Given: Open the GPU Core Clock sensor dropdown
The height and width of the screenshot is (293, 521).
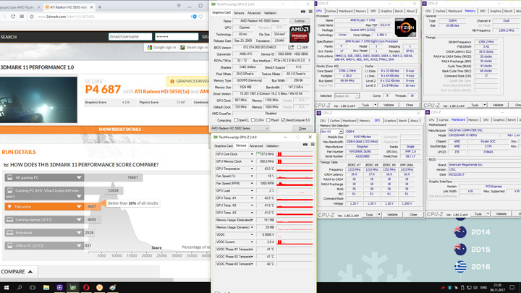Looking at the screenshot, I should click(x=252, y=154).
